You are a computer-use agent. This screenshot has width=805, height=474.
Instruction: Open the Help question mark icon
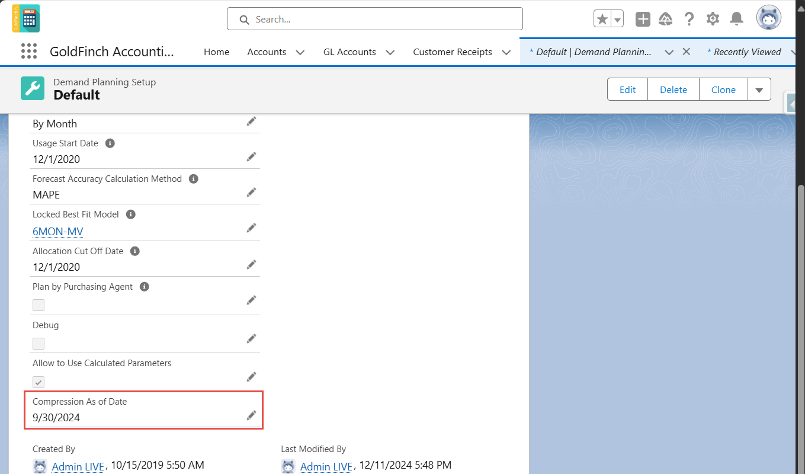pos(689,19)
